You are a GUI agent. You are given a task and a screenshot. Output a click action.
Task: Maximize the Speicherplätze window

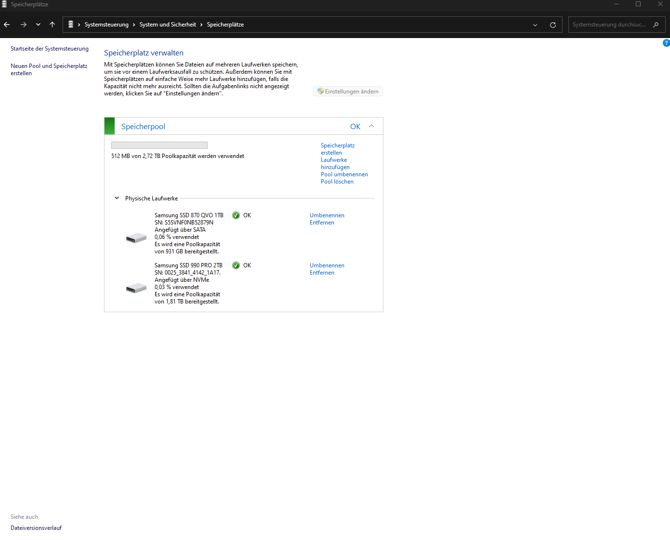click(638, 4)
